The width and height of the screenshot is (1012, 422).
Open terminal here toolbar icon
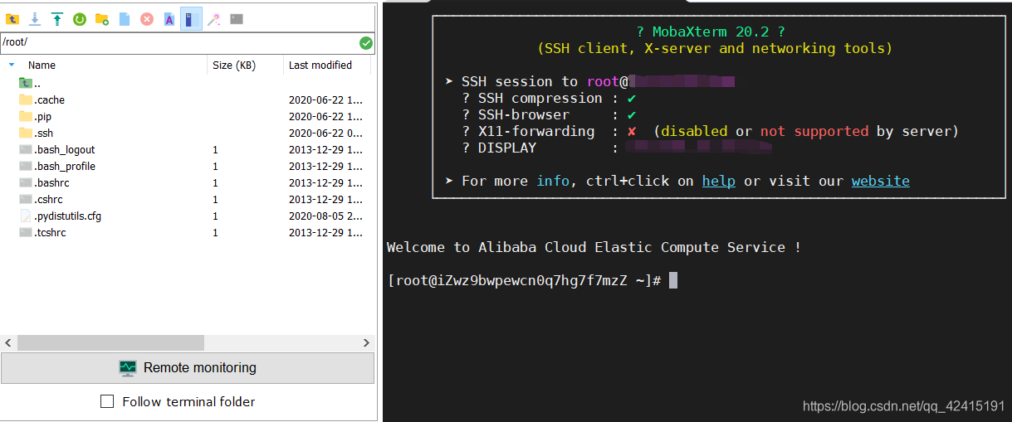click(237, 18)
